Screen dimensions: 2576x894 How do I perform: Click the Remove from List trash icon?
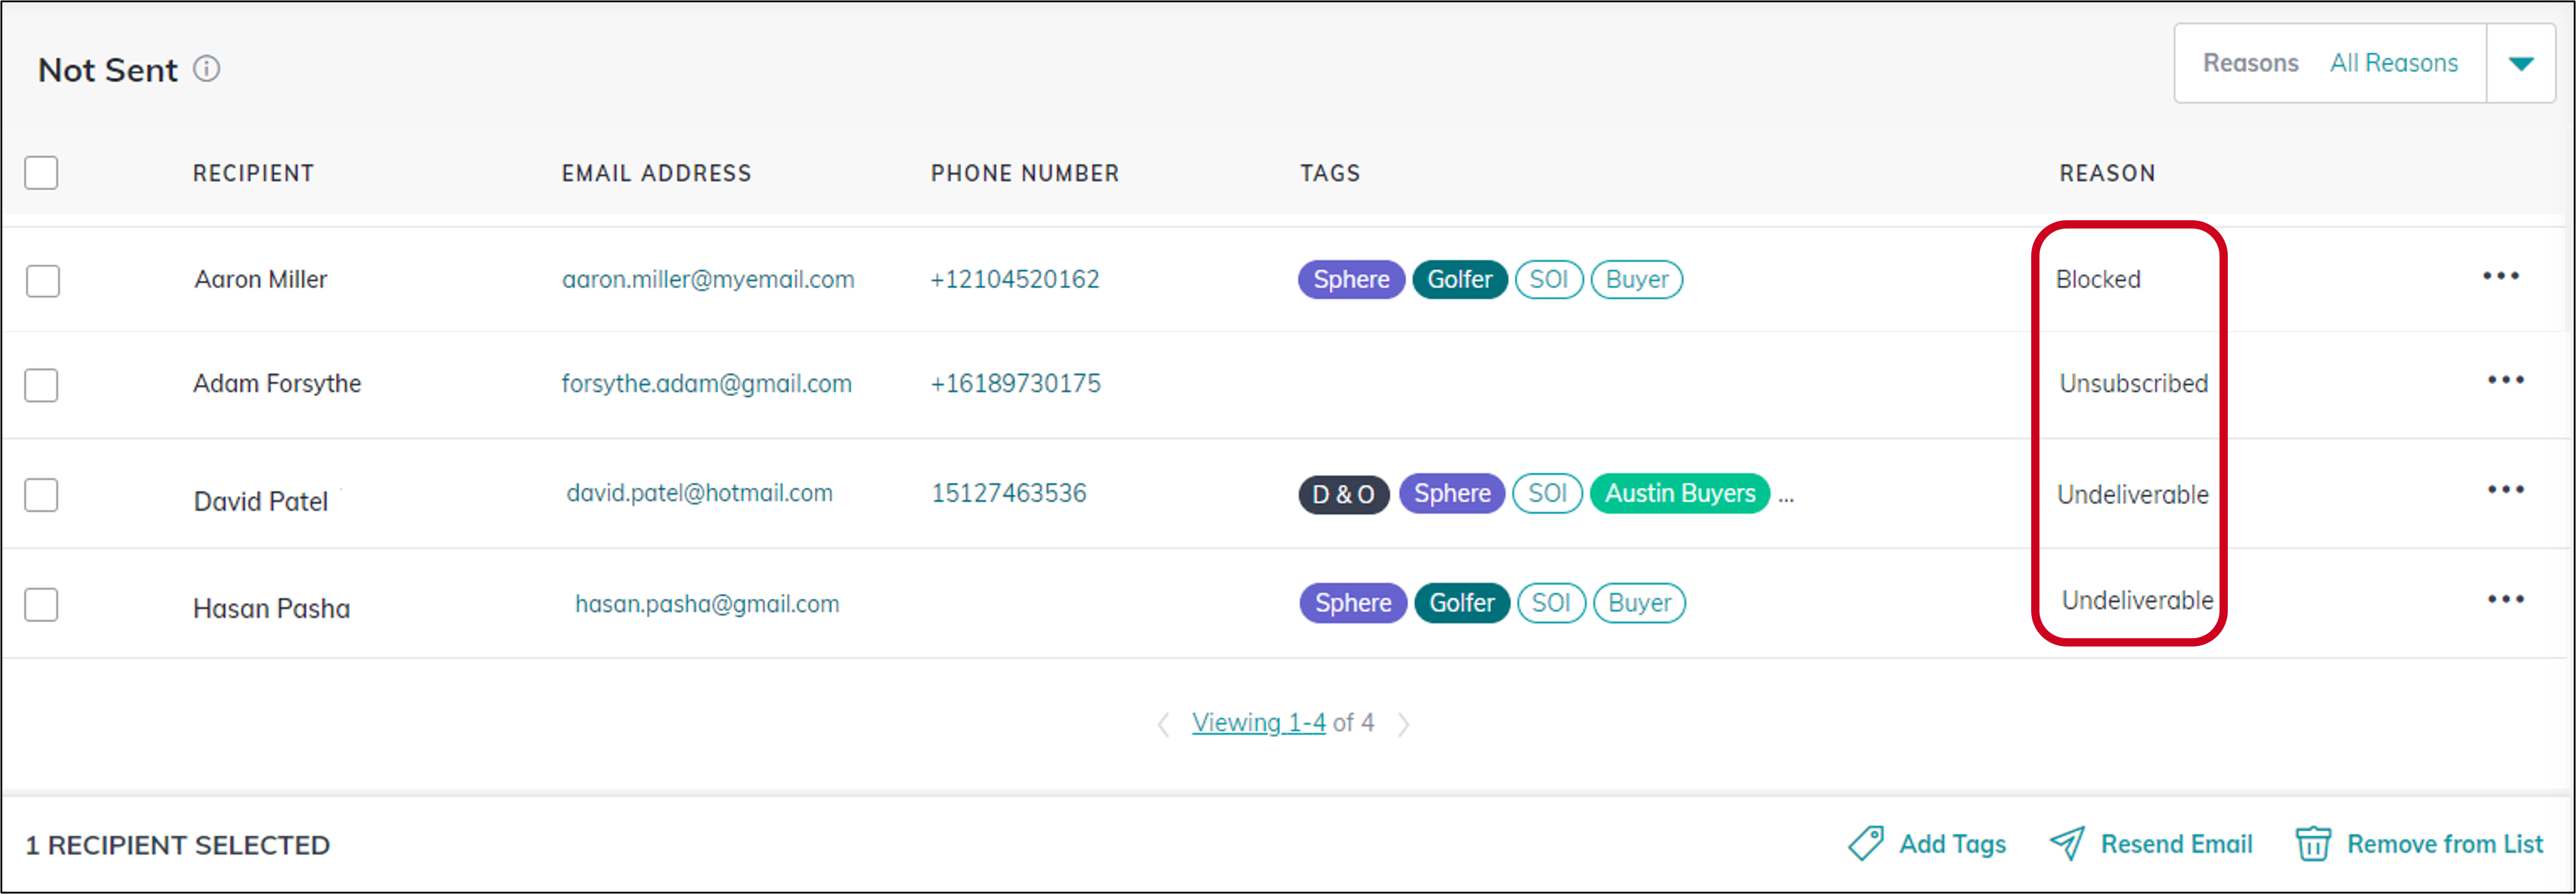click(x=2313, y=844)
